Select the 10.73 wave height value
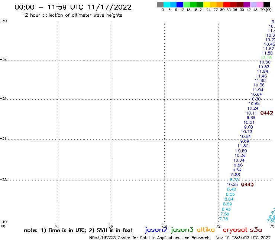Image resolution: width=275 pixels, height=241 pixels. (x=247, y=132)
